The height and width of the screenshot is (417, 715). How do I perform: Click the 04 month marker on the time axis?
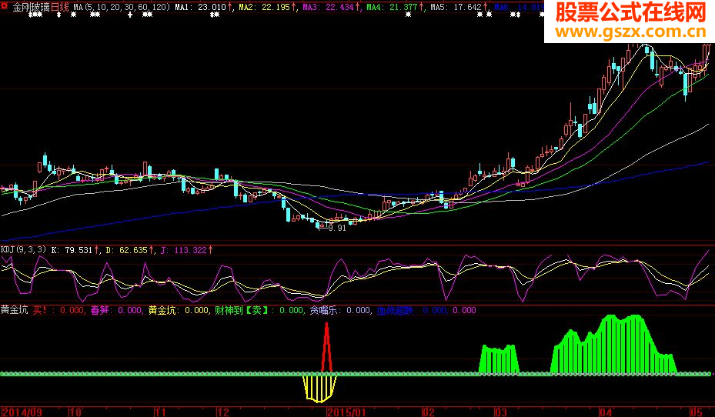[x=606, y=412]
